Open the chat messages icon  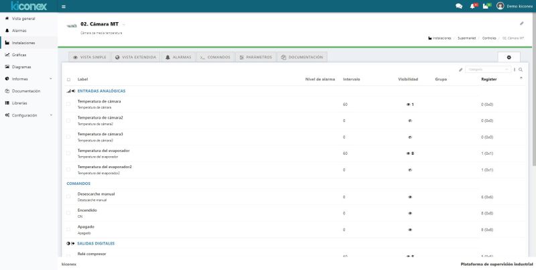(x=459, y=6)
